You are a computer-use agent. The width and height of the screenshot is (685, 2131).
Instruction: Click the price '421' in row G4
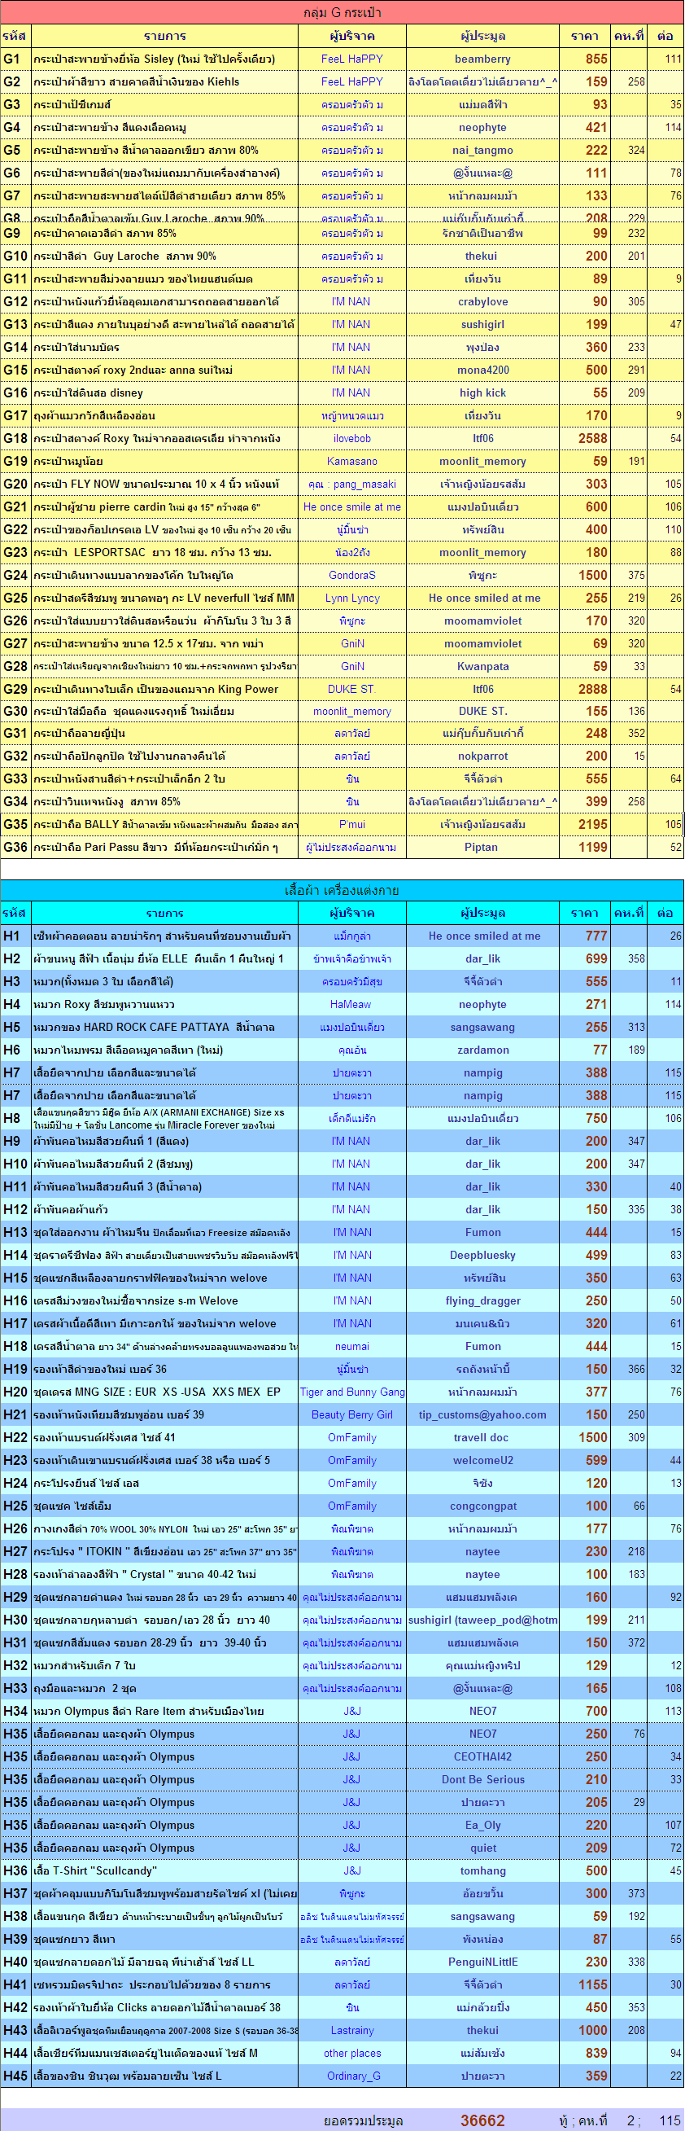pos(596,127)
